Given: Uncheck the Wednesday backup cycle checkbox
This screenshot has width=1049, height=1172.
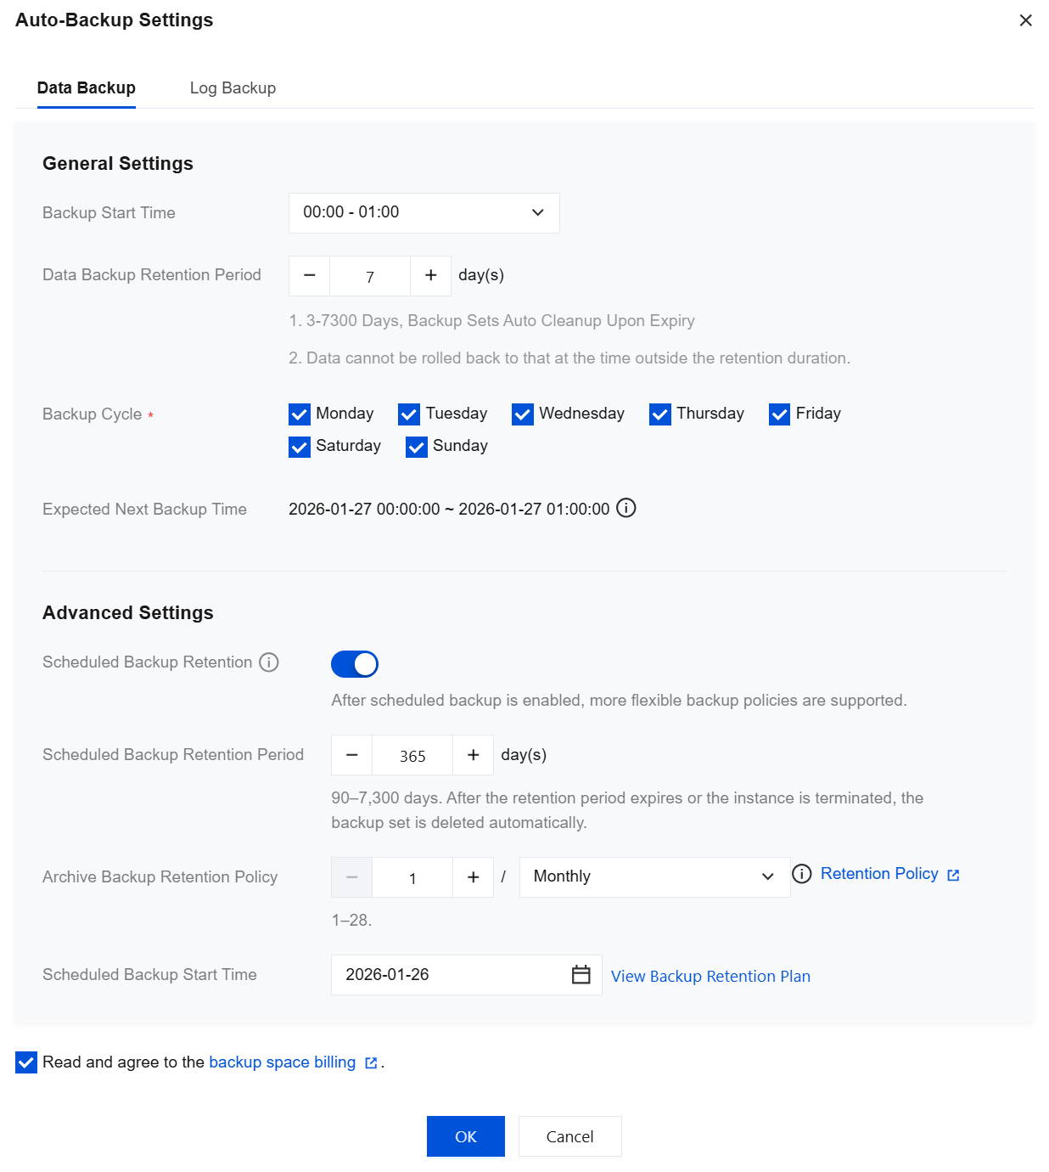Looking at the screenshot, I should [523, 414].
